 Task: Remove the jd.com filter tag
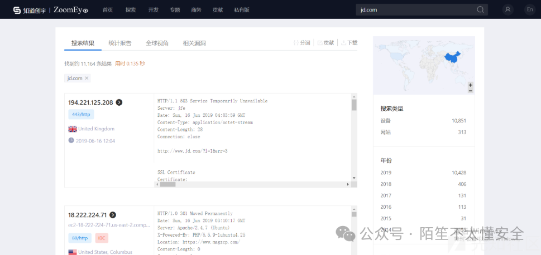(87, 78)
